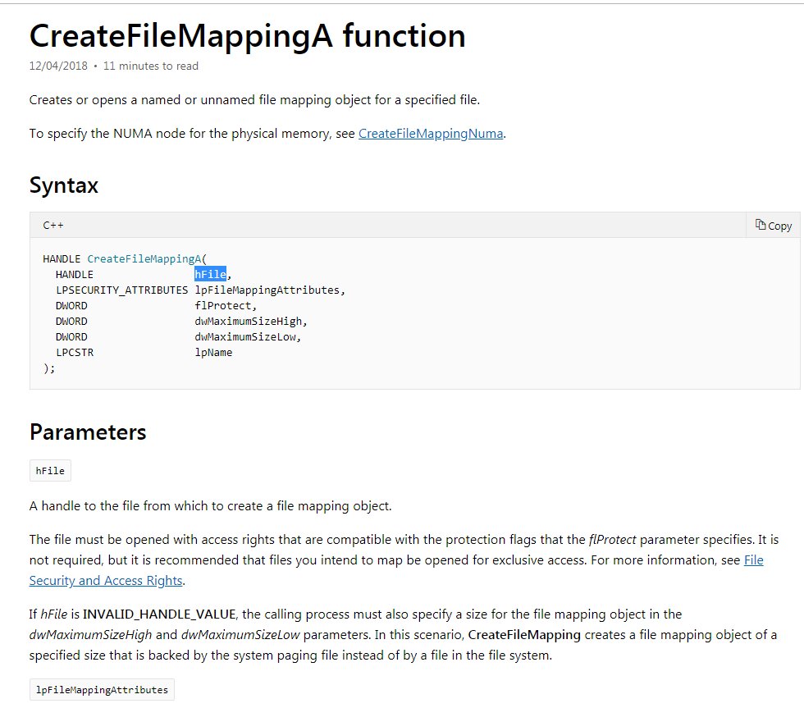Click the lpFileMappingAttributes parameter tag at bottom
Viewport: 804px width, 708px height.
[102, 690]
